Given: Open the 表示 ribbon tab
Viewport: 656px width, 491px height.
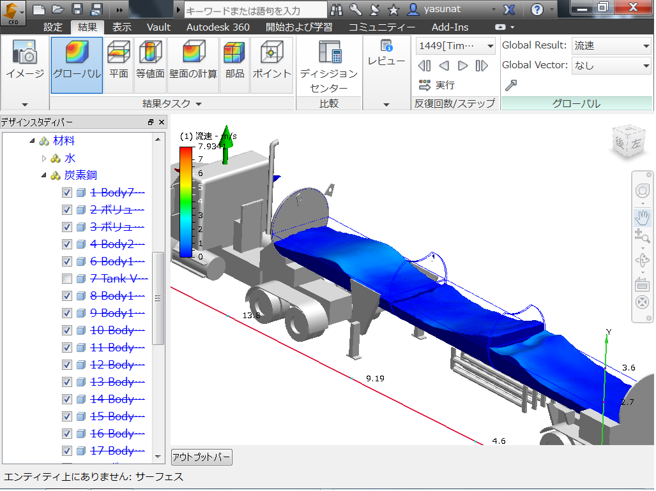Looking at the screenshot, I should (x=121, y=27).
